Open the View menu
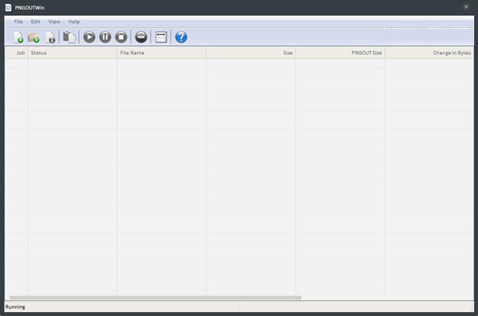 click(x=54, y=21)
